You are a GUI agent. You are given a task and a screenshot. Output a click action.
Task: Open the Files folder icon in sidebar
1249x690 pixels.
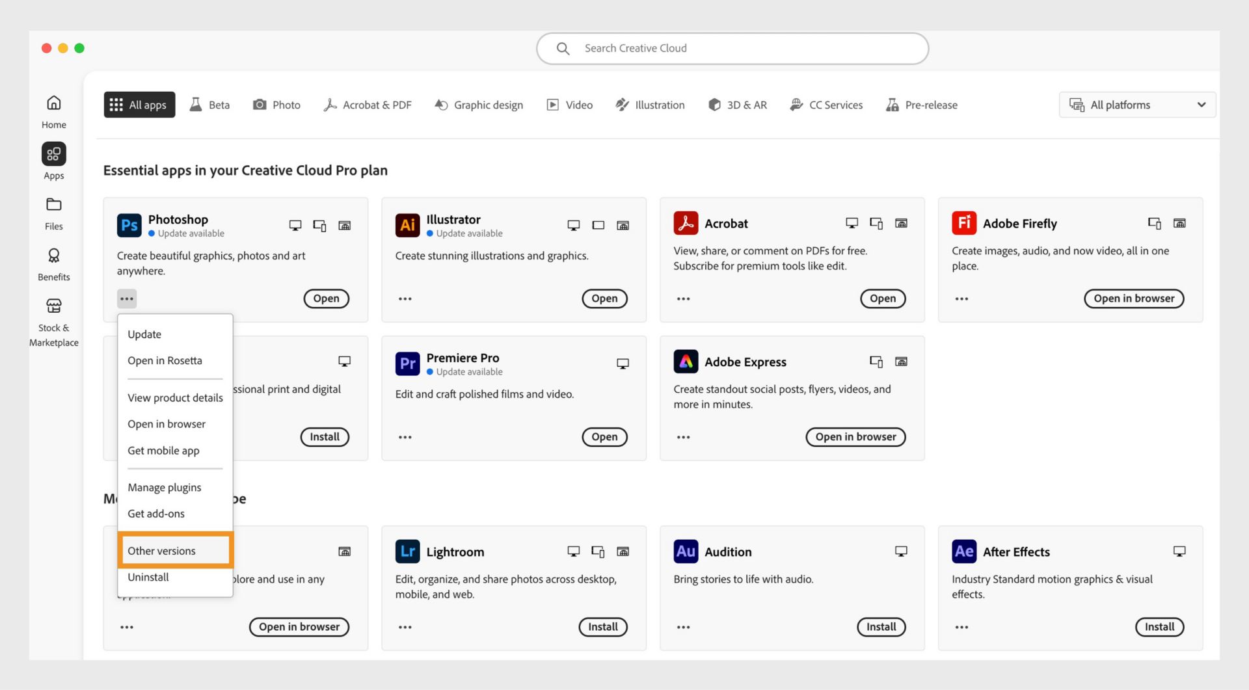coord(54,205)
